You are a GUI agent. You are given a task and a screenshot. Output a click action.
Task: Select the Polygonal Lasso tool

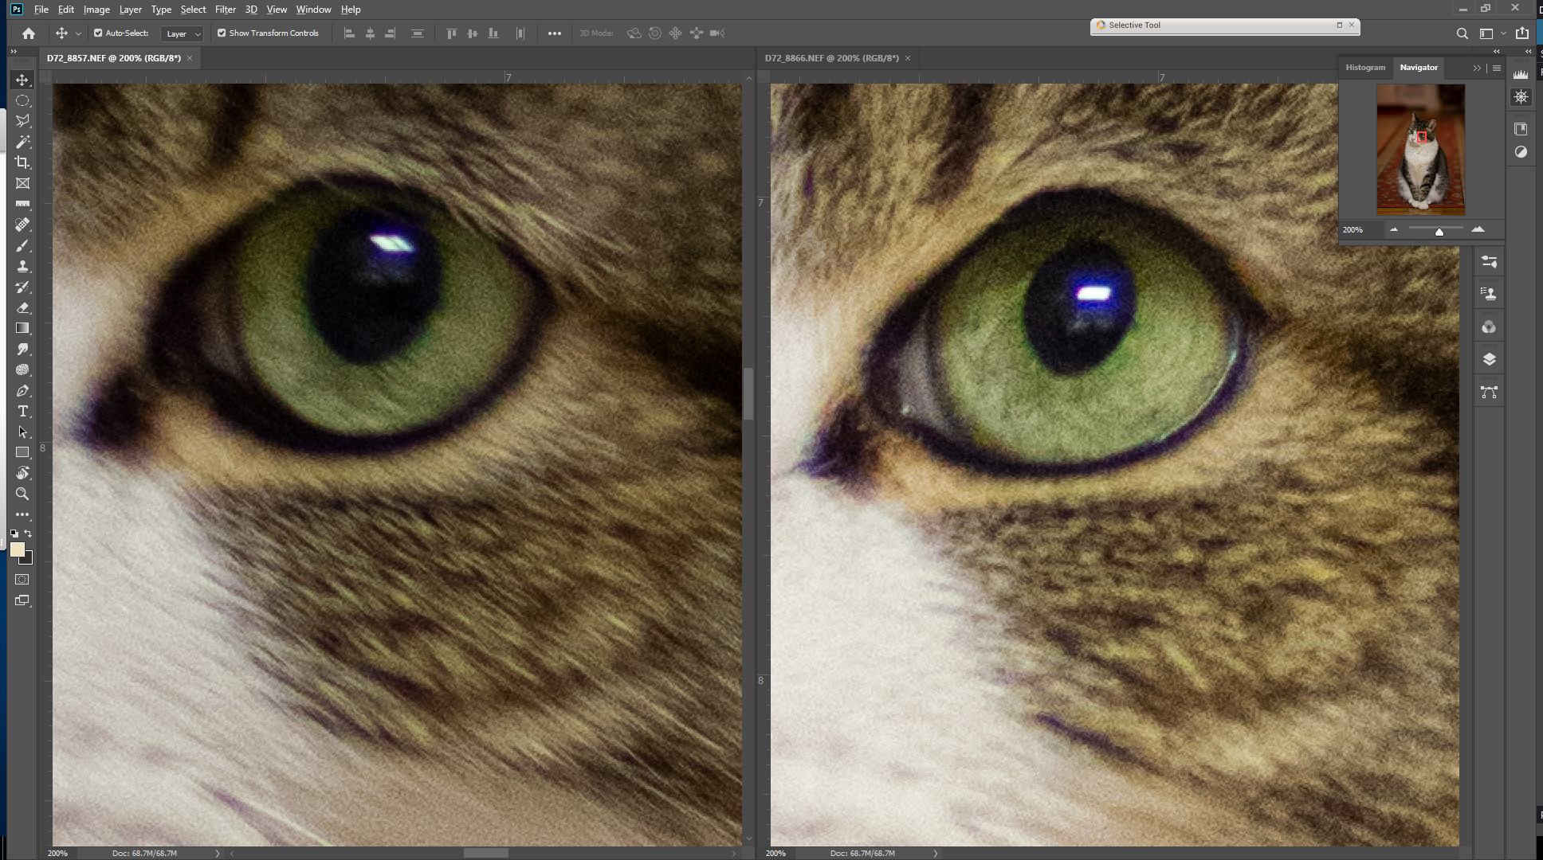[22, 121]
